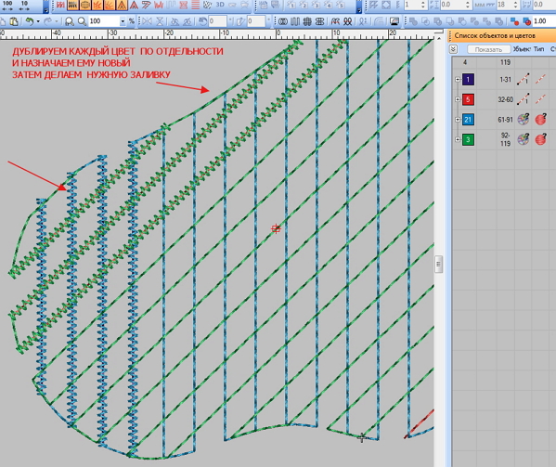Click the 1.00 value field

[x=544, y=21]
